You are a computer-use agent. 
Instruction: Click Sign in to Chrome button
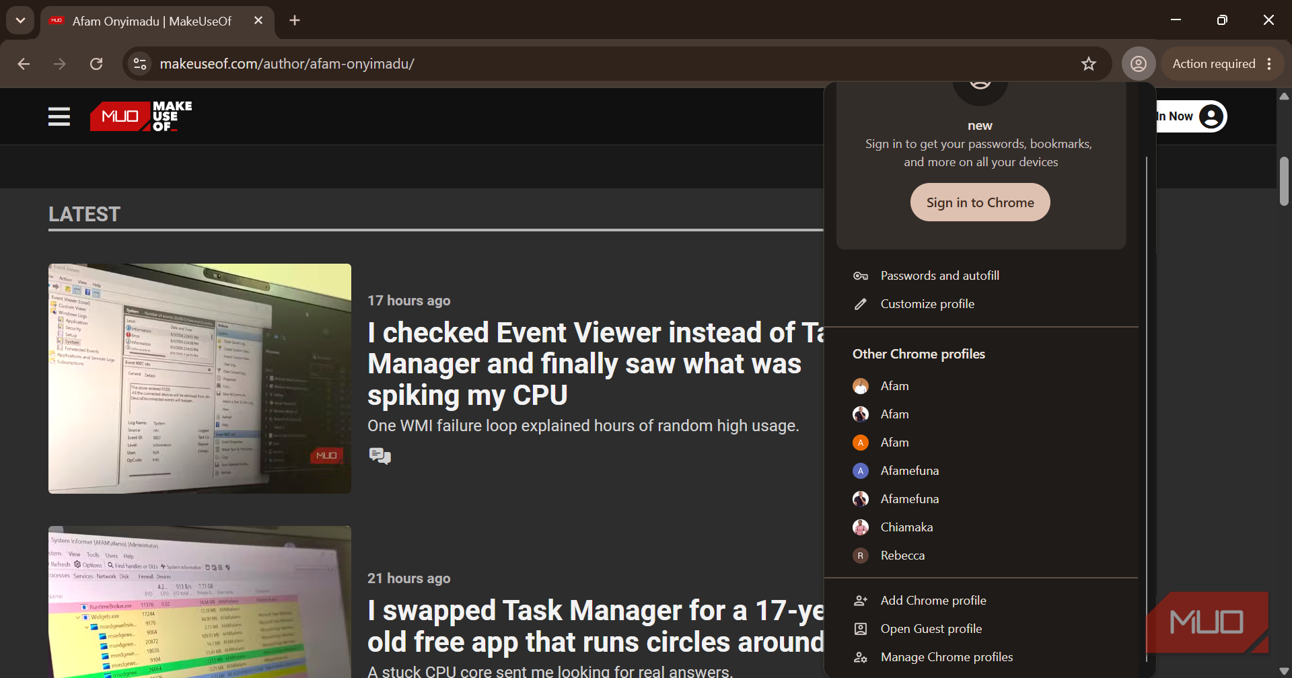980,202
